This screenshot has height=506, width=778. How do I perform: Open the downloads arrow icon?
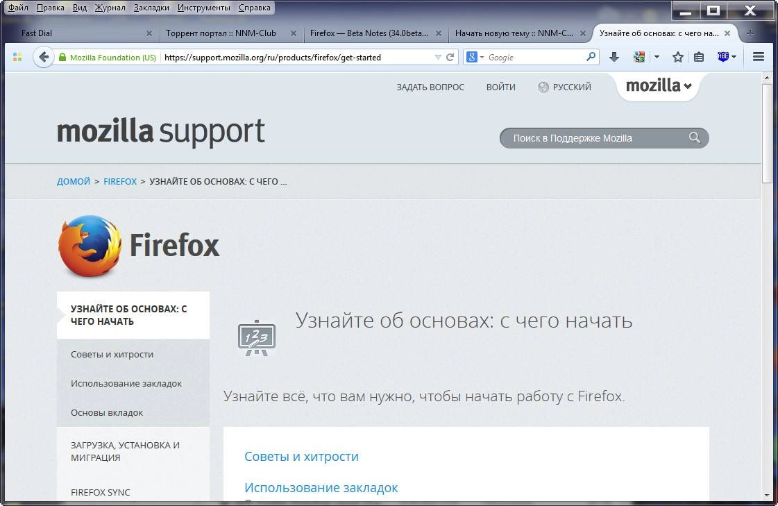click(x=614, y=57)
